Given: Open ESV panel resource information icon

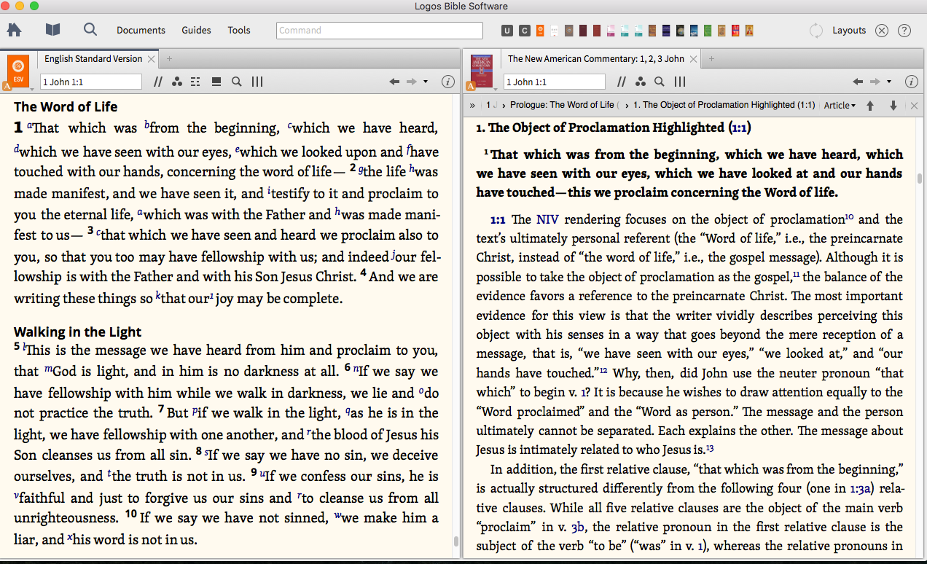Looking at the screenshot, I should (x=448, y=82).
